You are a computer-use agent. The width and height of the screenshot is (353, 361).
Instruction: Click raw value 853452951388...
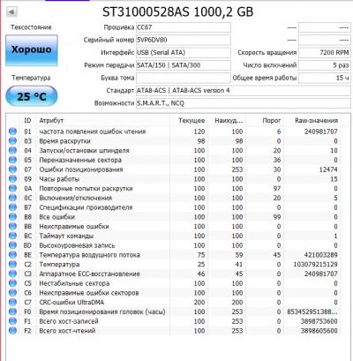pos(312,312)
